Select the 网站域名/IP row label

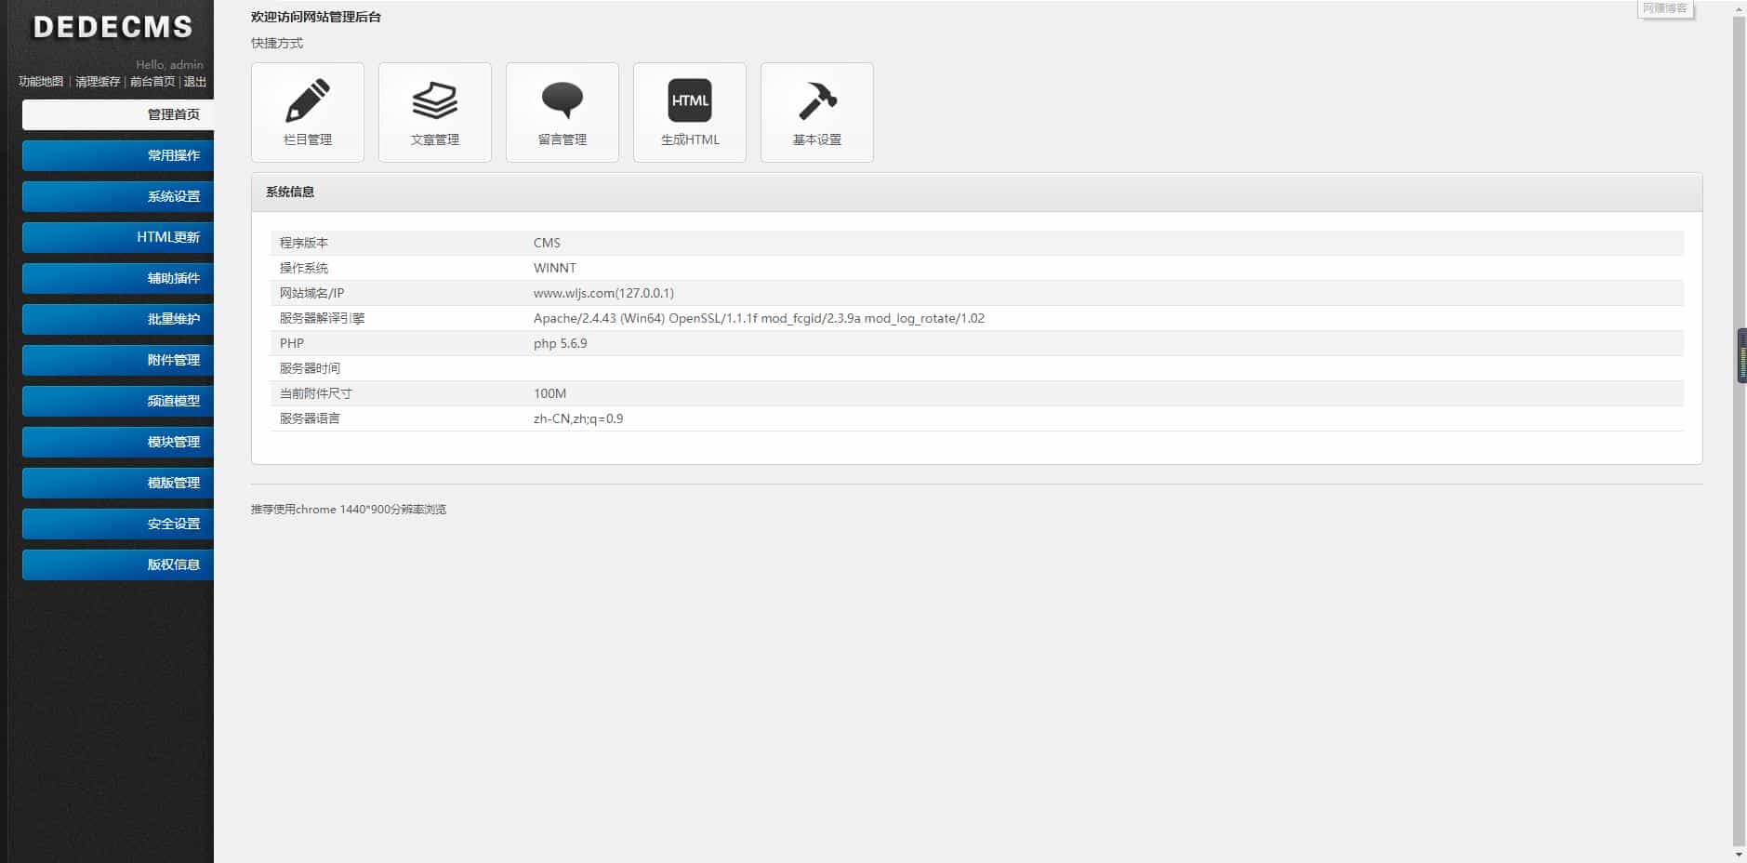click(311, 293)
